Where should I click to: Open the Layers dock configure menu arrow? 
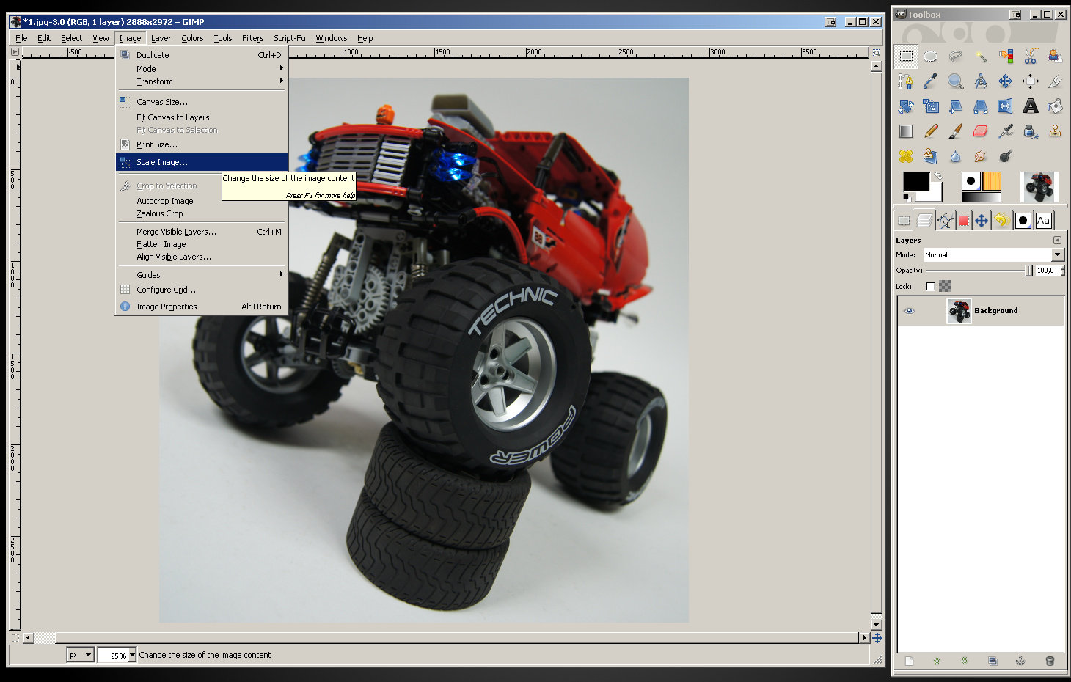pyautogui.click(x=1057, y=240)
